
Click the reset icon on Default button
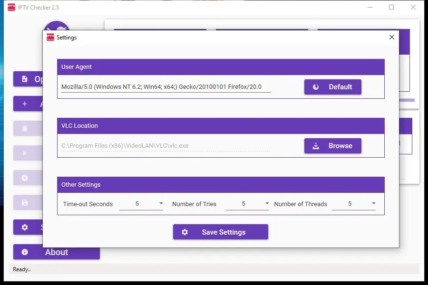coord(316,87)
